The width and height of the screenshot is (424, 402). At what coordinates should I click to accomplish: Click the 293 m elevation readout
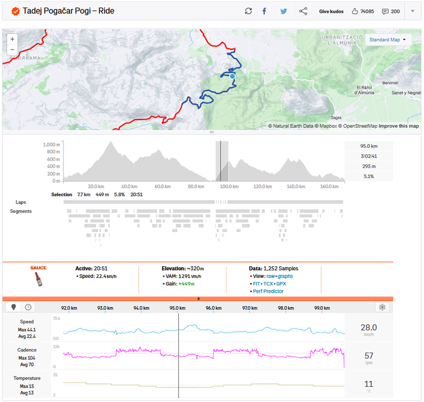369,166
